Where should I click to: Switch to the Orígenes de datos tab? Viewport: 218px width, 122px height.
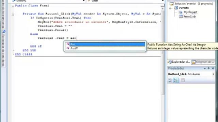(x=203, y=62)
